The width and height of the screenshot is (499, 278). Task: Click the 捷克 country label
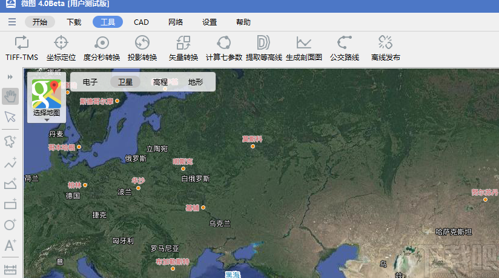[99, 215]
